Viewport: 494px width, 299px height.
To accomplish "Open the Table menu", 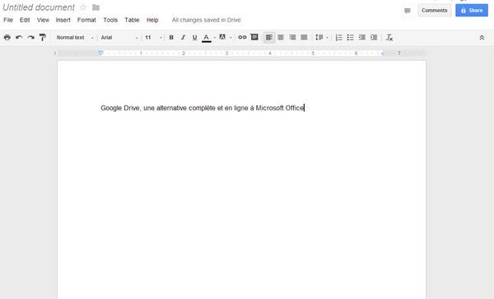I will pos(132,20).
